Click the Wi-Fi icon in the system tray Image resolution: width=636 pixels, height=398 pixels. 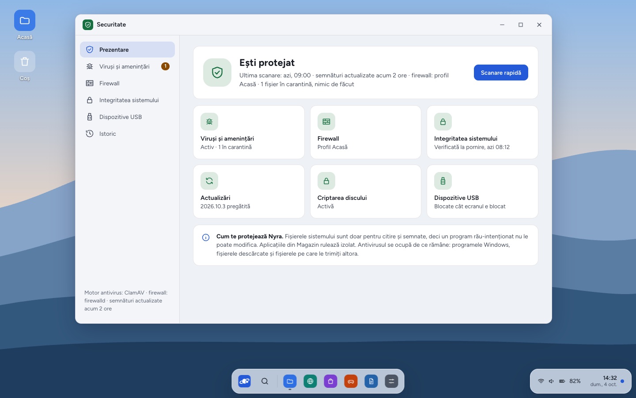click(541, 381)
